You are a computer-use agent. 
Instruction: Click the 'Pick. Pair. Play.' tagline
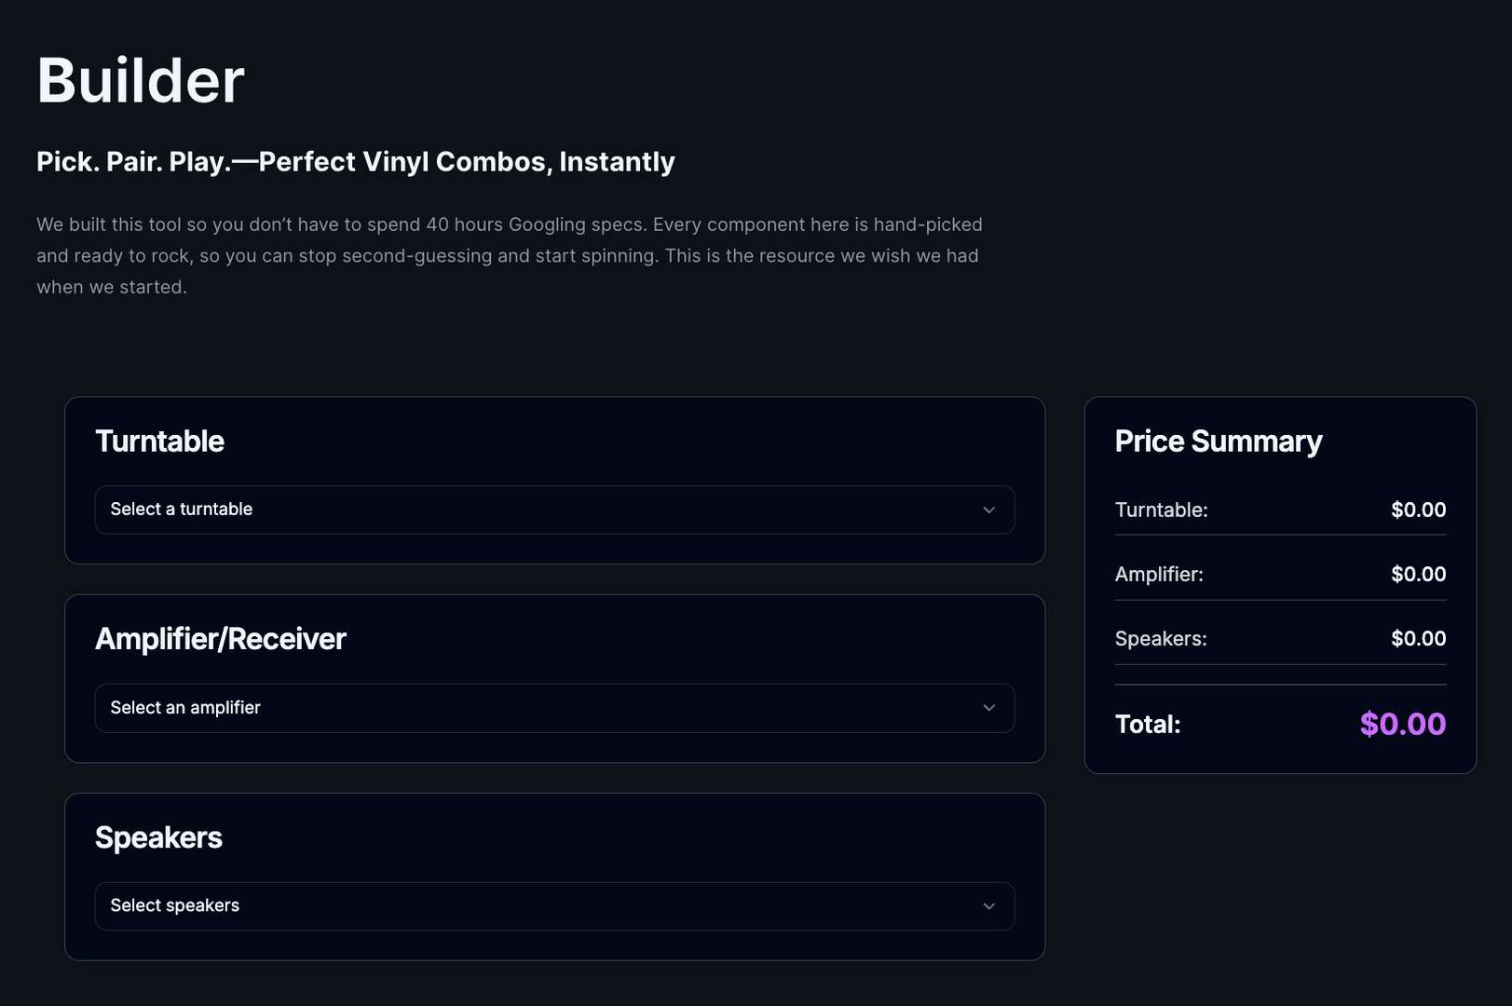click(x=355, y=161)
